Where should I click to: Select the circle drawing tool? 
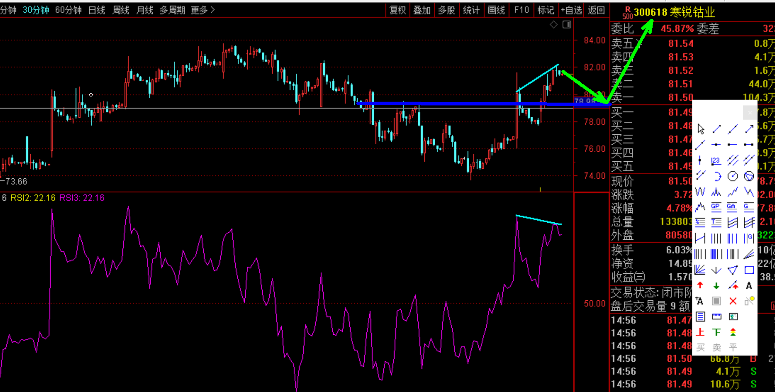pyautogui.click(x=732, y=176)
